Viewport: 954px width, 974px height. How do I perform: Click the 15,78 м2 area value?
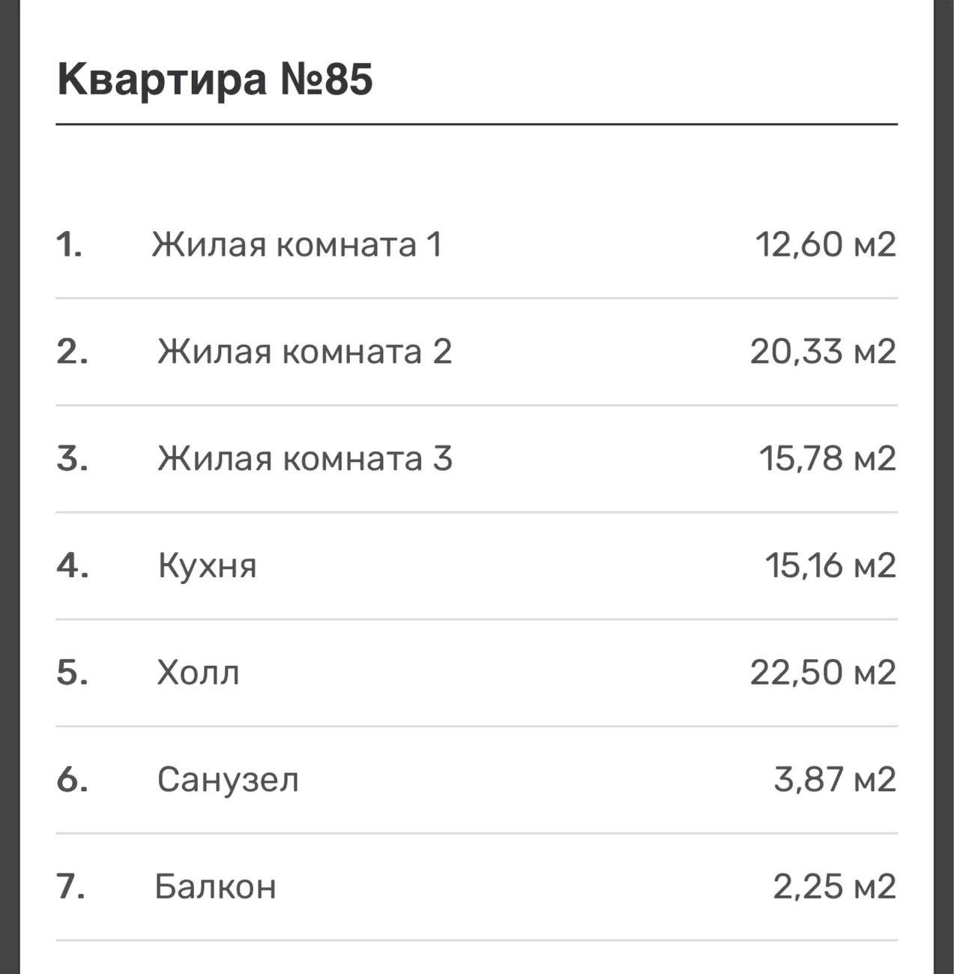pyautogui.click(x=827, y=458)
